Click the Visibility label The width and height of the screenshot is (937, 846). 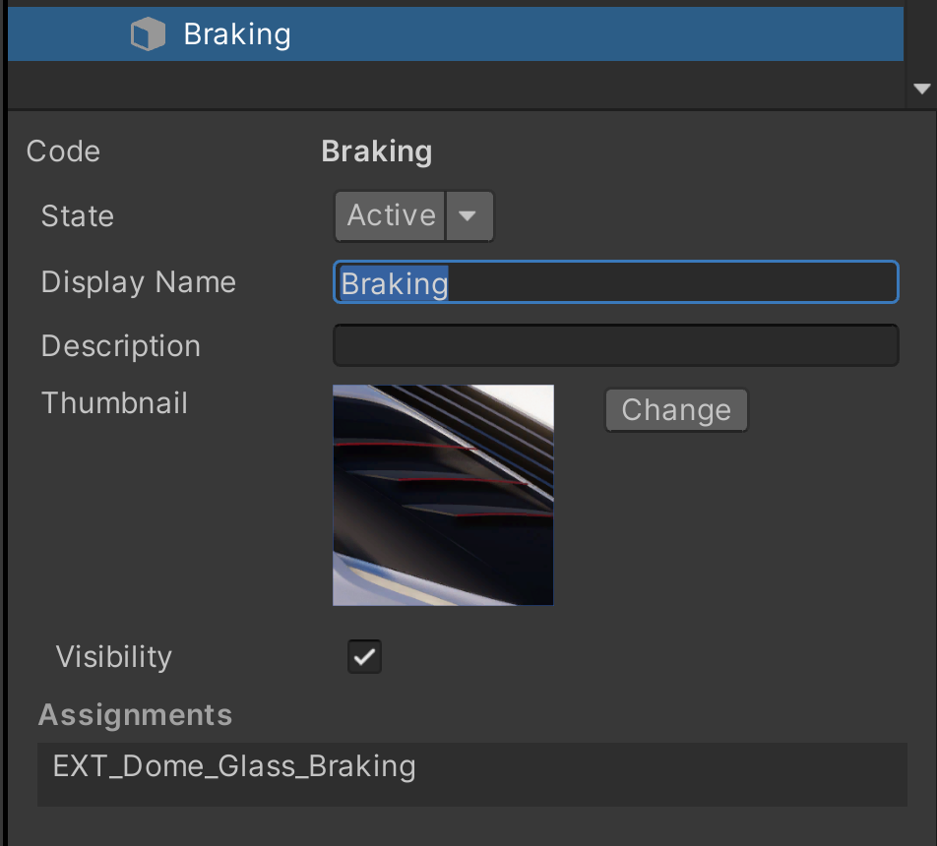click(113, 657)
